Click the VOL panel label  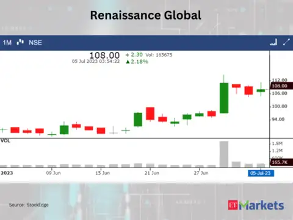(5, 141)
